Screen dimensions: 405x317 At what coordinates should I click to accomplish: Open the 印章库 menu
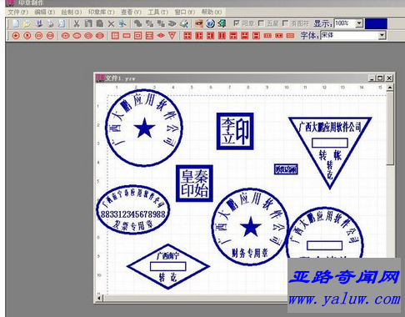click(101, 13)
